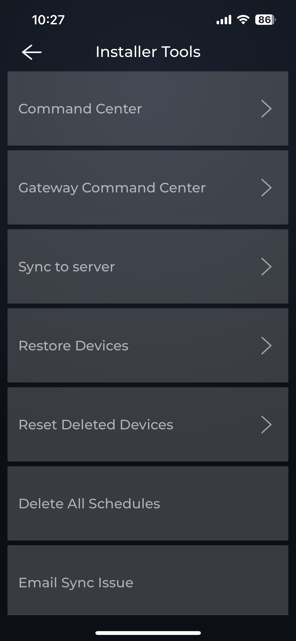Tap the Wi-Fi status icon
The height and width of the screenshot is (641, 296).
point(243,20)
